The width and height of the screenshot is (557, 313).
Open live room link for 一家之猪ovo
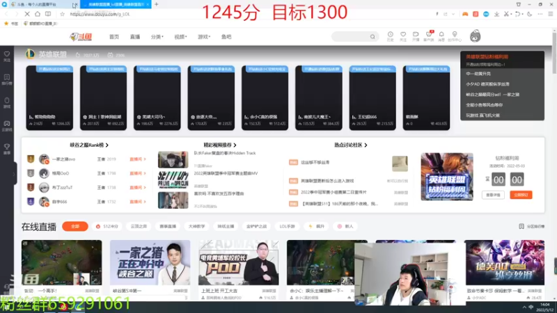(137, 159)
